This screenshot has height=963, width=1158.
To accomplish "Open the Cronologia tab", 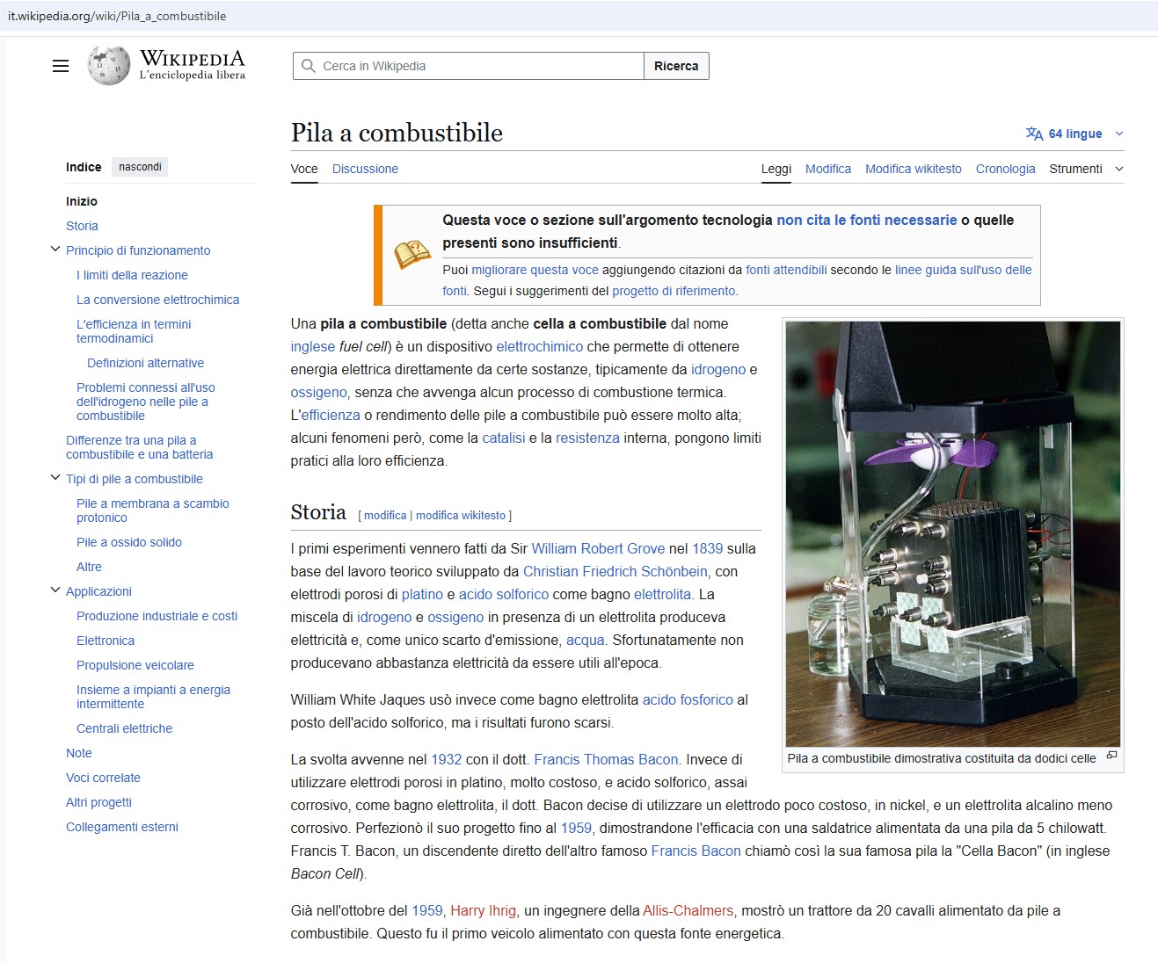I will (x=1005, y=169).
